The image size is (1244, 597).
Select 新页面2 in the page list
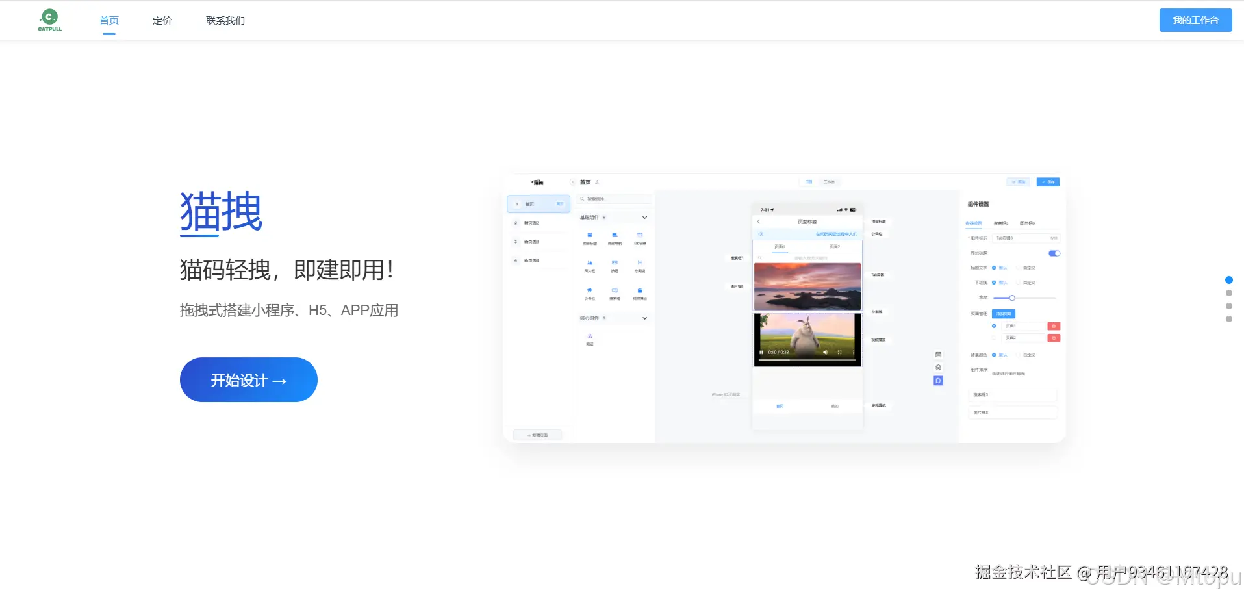click(x=539, y=223)
